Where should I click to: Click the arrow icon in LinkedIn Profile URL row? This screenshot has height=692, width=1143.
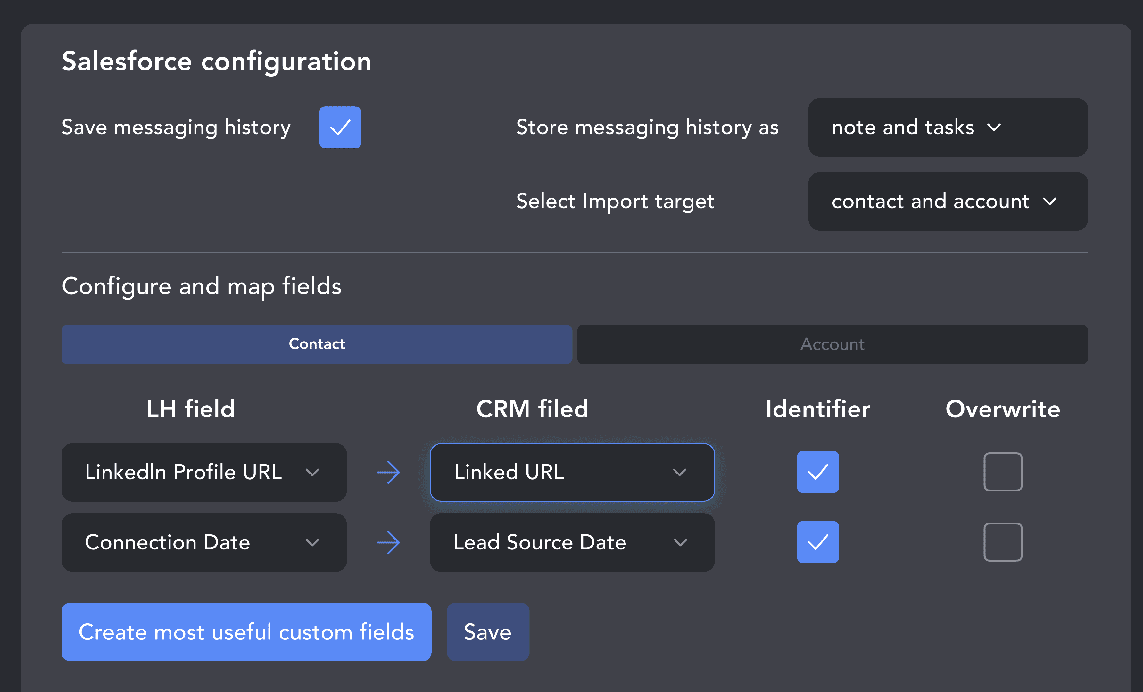click(388, 472)
